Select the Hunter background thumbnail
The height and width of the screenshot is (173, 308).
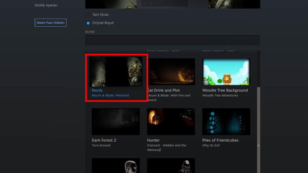[x=171, y=121]
